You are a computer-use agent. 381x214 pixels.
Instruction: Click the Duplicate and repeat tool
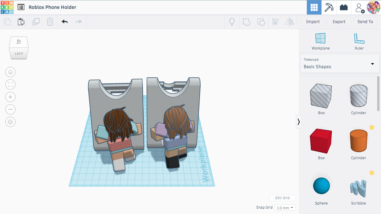(x=36, y=22)
